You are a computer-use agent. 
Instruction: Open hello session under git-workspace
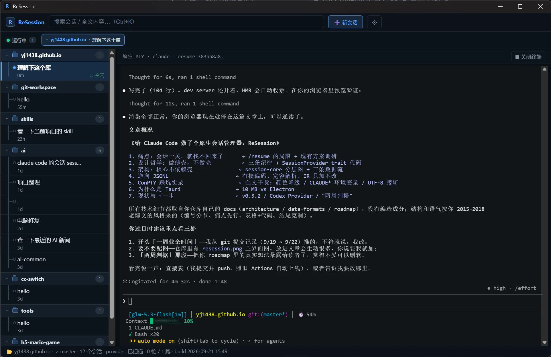55,103
